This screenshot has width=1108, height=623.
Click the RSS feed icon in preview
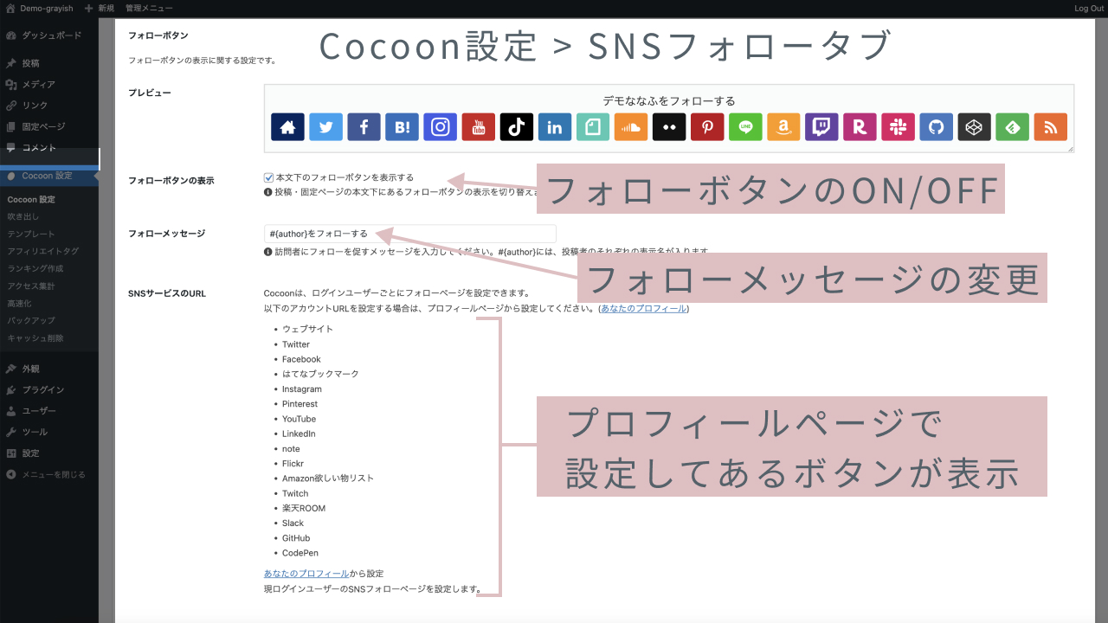1050,127
